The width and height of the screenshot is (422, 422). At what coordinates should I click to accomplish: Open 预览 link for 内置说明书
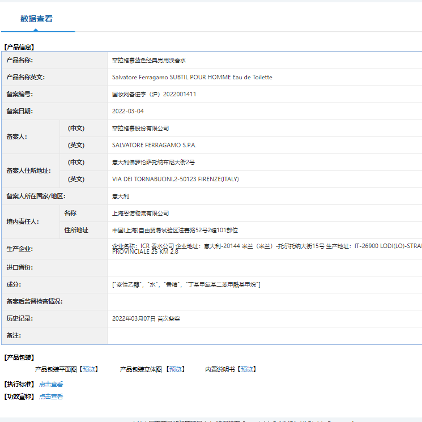247,369
